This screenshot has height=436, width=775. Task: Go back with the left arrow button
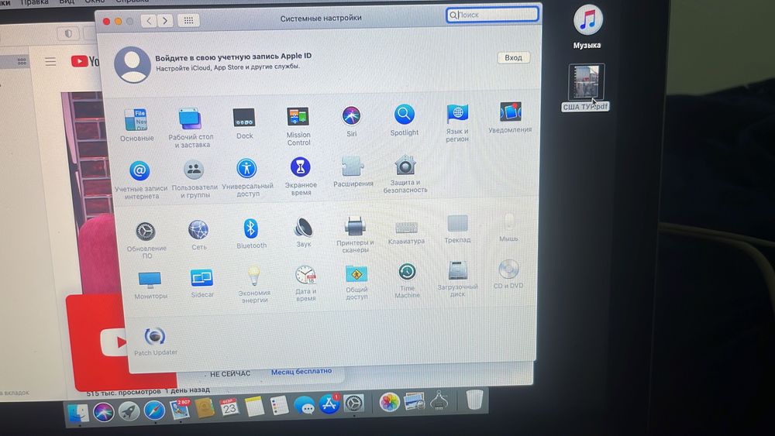149,20
